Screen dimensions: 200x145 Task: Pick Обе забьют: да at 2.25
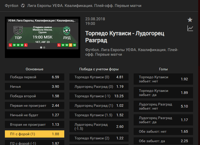pyautogui.click(x=163, y=141)
